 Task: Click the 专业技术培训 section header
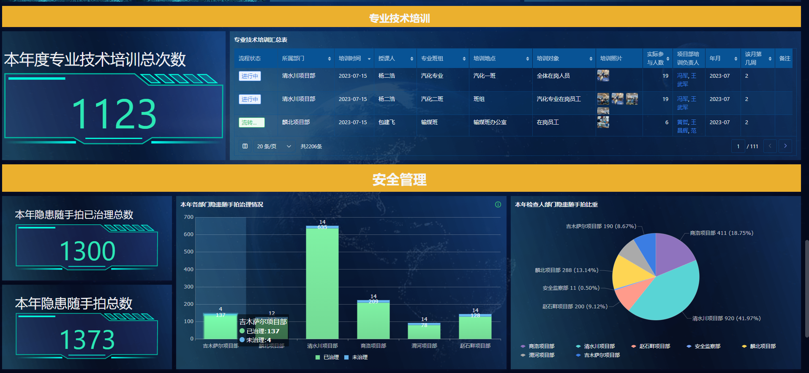tap(400, 18)
